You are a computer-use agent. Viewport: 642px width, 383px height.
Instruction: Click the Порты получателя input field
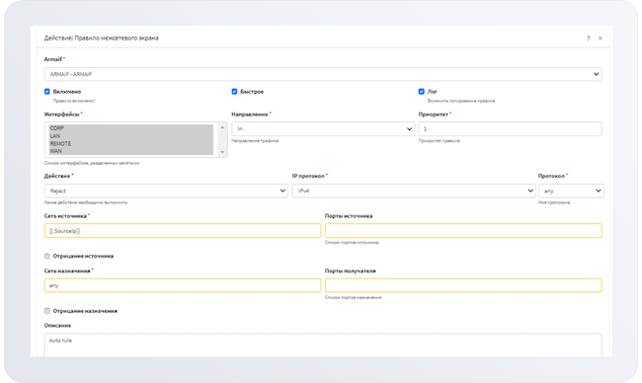(463, 285)
